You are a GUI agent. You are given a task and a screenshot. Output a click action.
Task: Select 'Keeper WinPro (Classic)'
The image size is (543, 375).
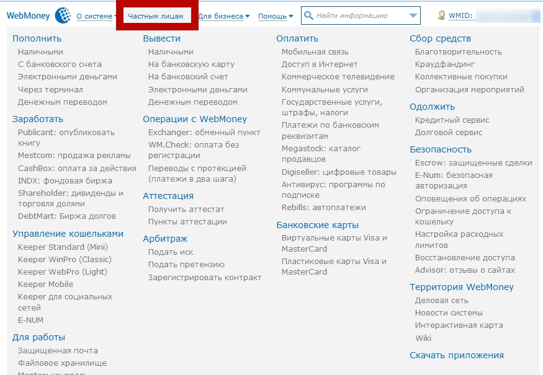coord(65,260)
